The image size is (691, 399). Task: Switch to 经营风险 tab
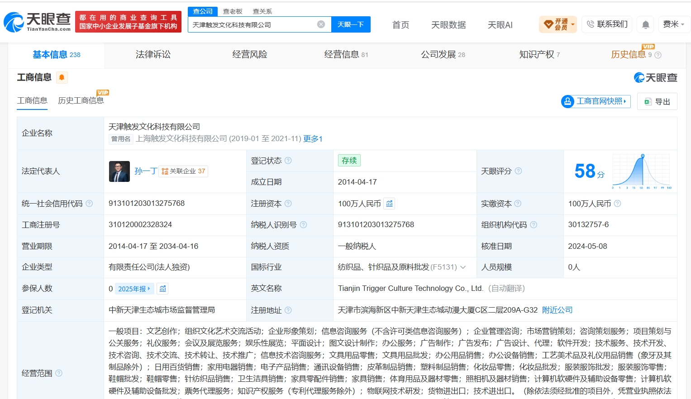[x=250, y=55]
